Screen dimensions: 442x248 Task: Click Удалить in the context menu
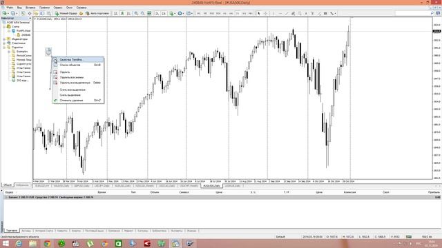[78, 72]
